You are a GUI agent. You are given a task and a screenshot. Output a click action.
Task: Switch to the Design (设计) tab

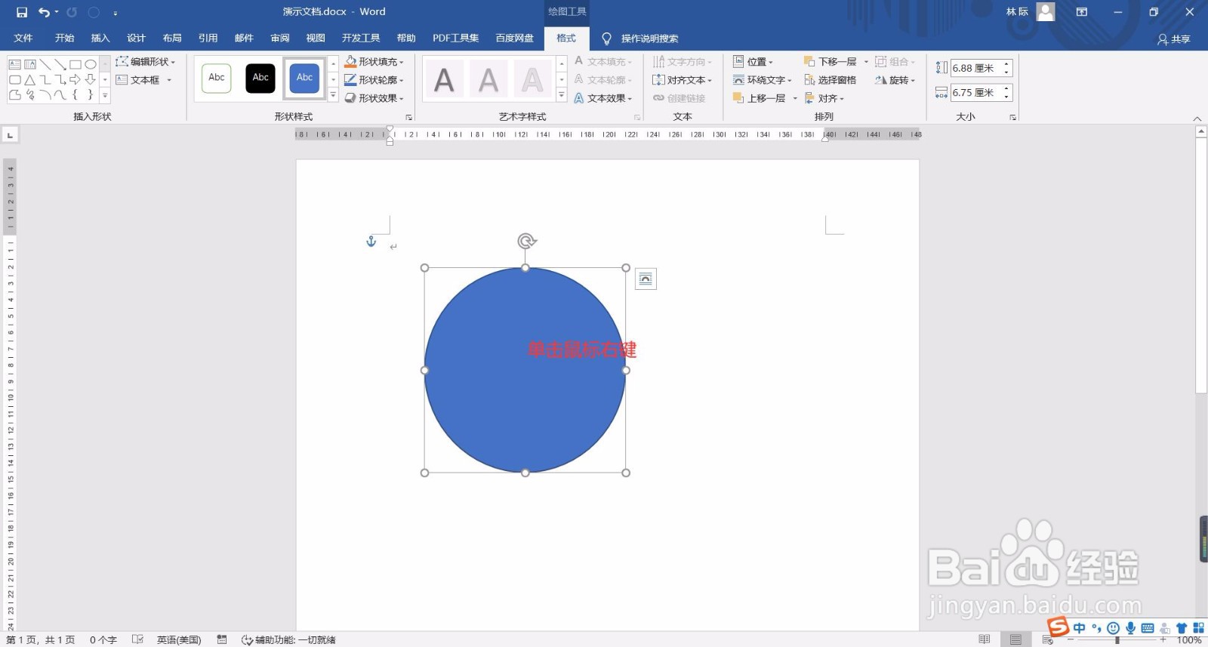[x=136, y=39]
